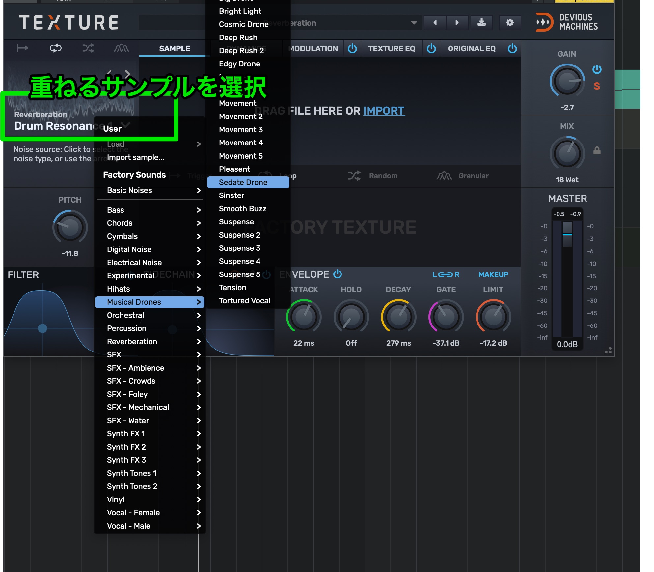Screen dimensions: 654x572
Task: Select the Granular mode waveform icon
Action: click(121, 49)
